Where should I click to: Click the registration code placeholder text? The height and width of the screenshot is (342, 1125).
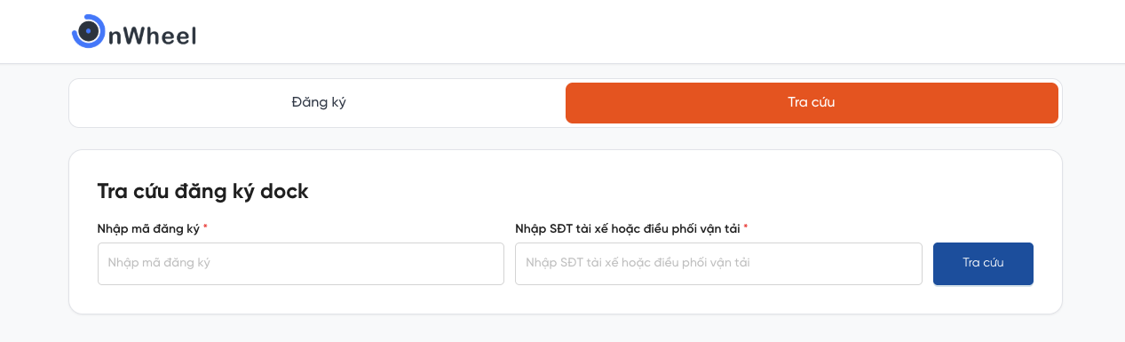(x=159, y=263)
